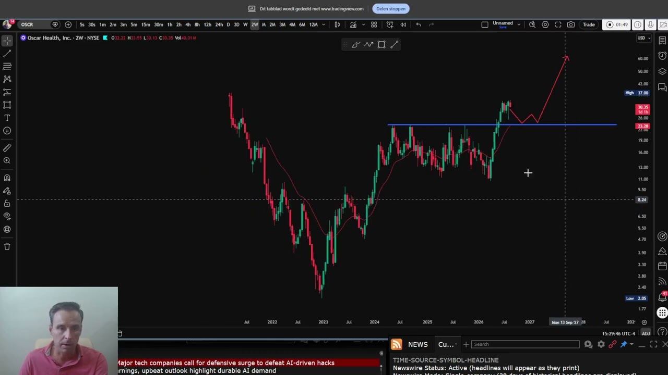
Task: Select the rectangle shape in floating toolbar
Action: coord(381,45)
